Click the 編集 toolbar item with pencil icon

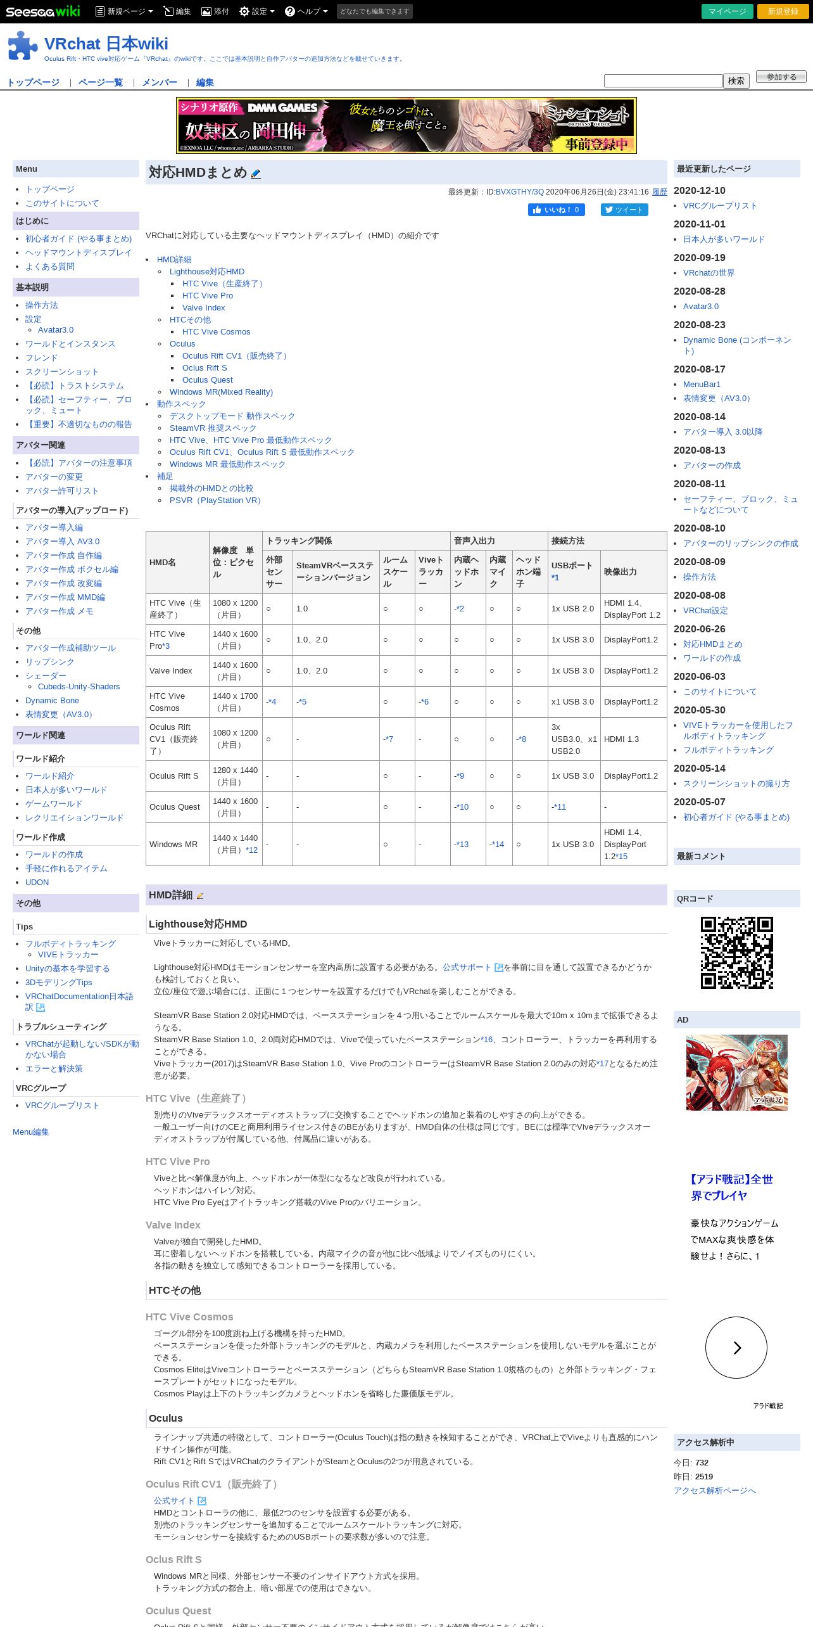[177, 11]
